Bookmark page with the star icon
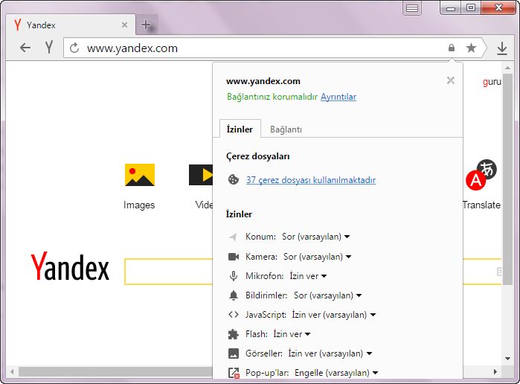This screenshot has height=384, width=520. click(471, 48)
